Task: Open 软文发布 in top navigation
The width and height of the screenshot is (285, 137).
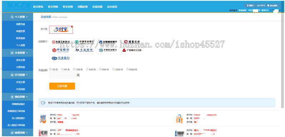Action: (38, 7)
